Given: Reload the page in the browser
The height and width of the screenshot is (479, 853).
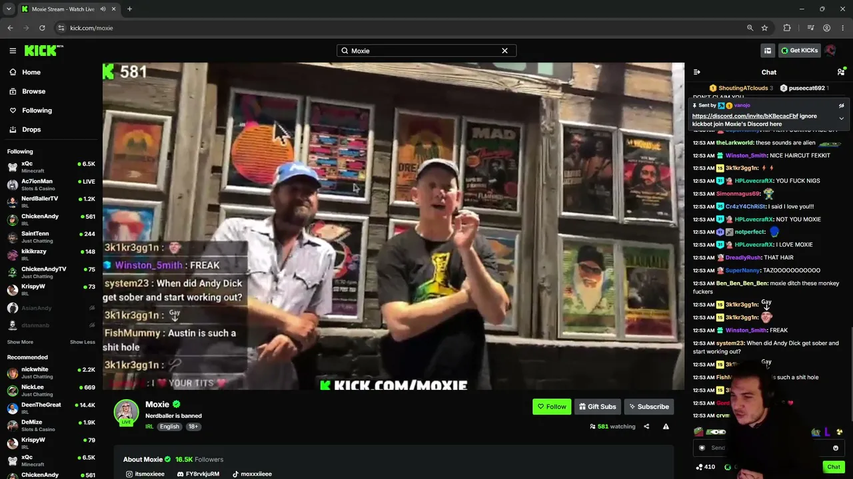Looking at the screenshot, I should 42,28.
